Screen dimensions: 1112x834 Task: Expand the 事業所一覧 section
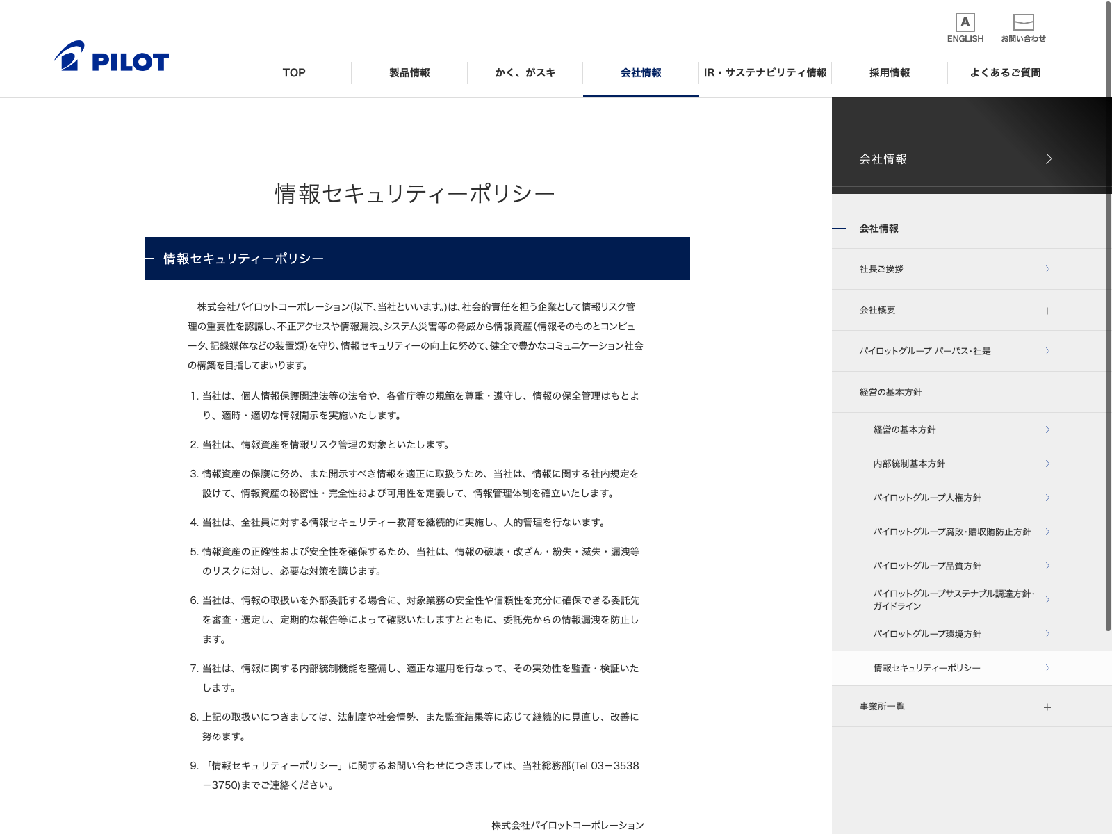(x=1047, y=707)
